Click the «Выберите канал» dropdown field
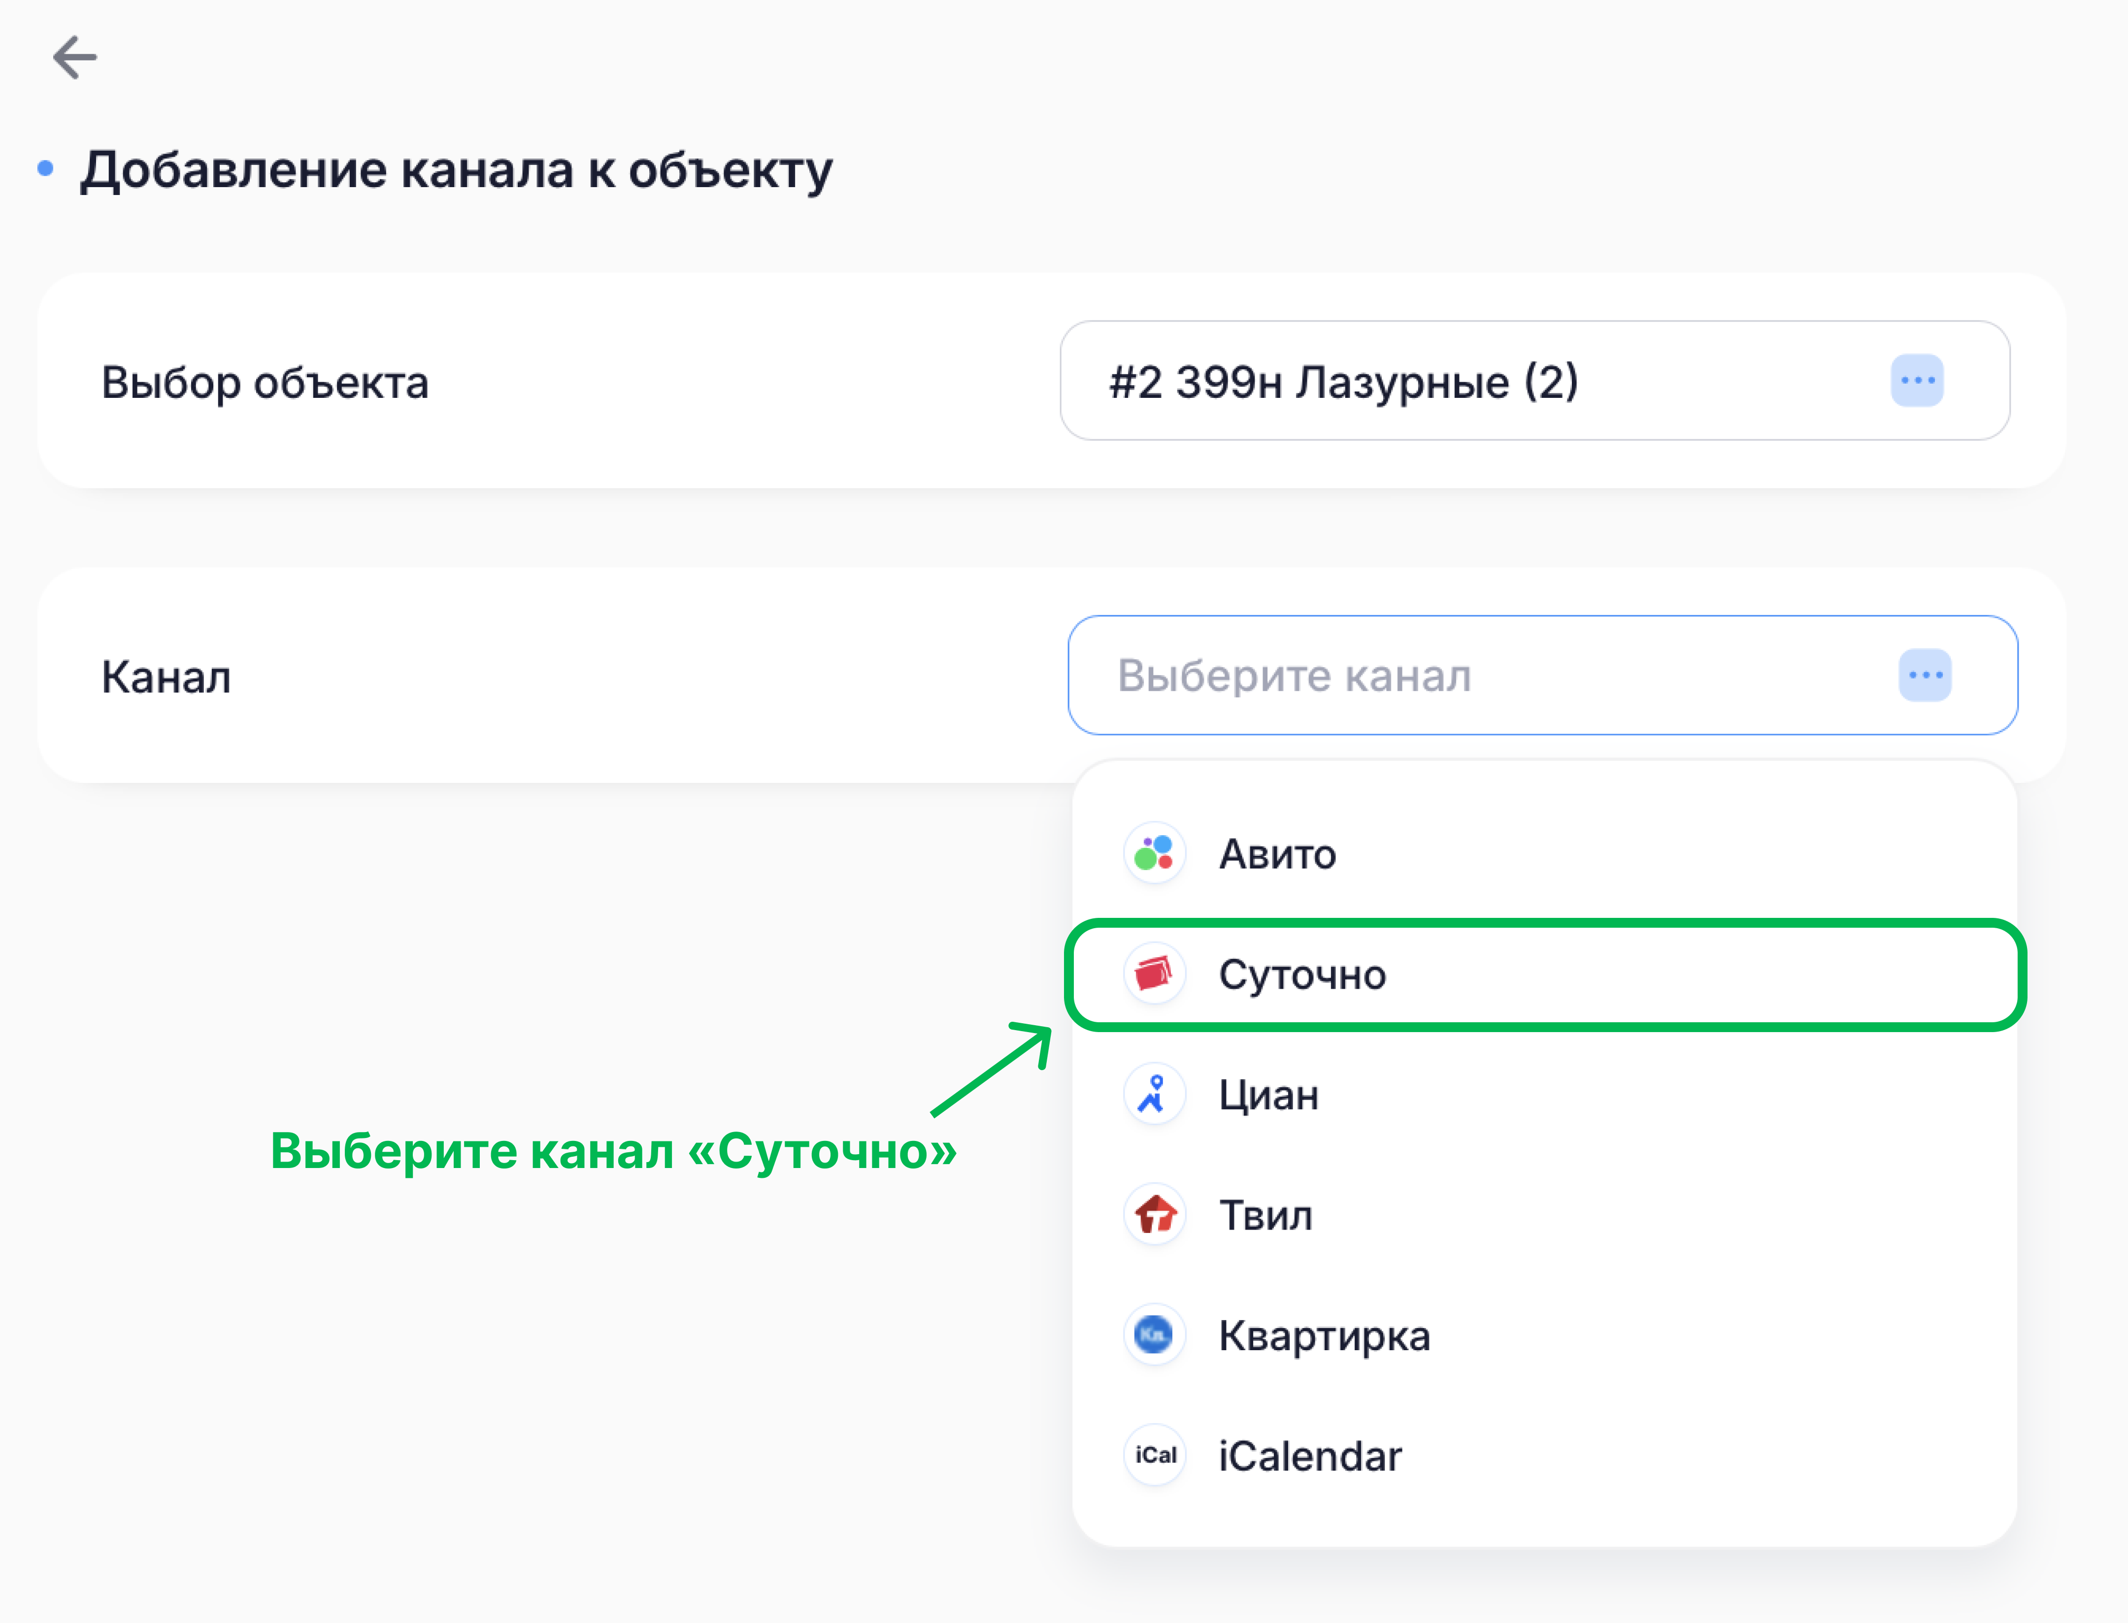 click(1450, 675)
